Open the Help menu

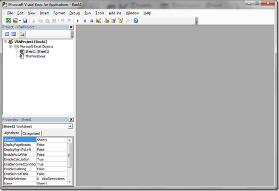(147, 13)
